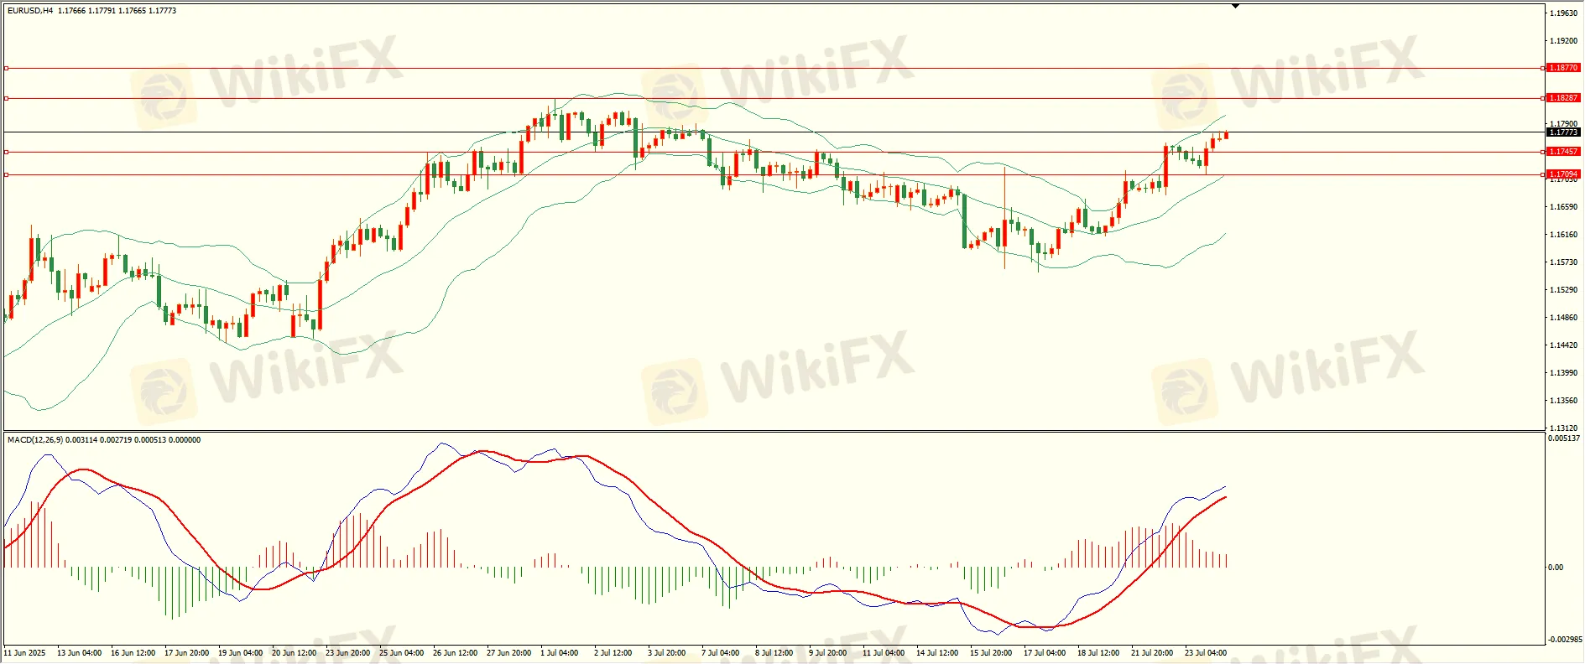Click the 1.13560 price scale value
This screenshot has height=664, width=1585.
coord(1563,400)
